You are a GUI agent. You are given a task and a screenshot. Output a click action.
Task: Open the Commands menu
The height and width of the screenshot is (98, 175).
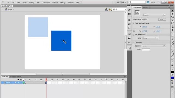(46, 2)
